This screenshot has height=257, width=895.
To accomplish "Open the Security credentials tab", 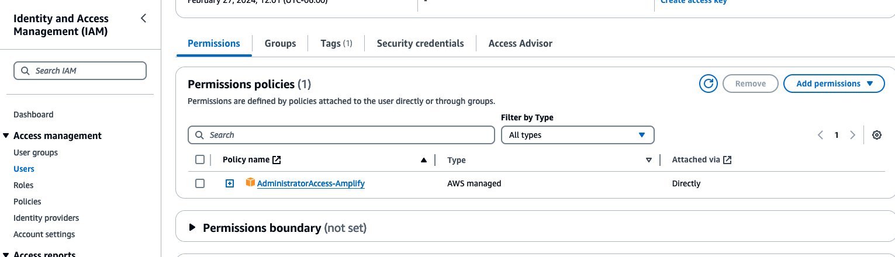I will [x=420, y=43].
